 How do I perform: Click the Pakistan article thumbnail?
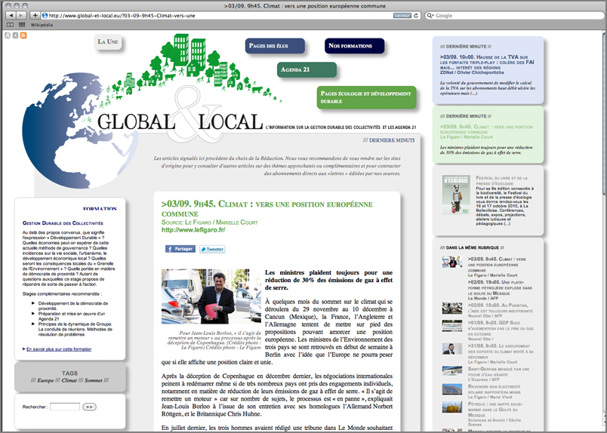(451, 308)
